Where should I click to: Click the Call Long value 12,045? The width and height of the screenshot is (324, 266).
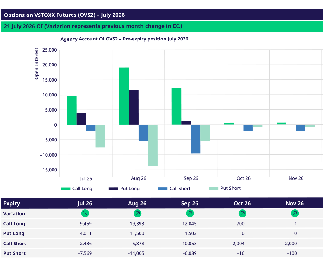190,224
